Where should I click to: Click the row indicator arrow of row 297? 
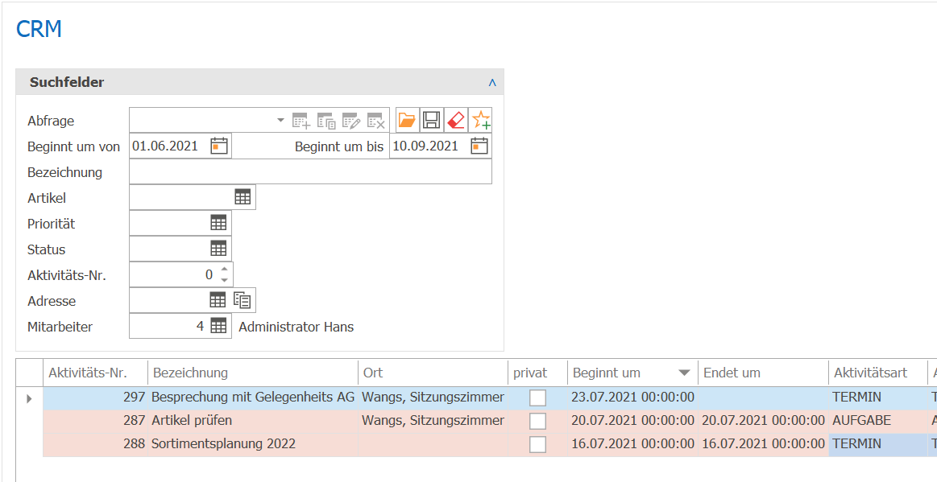tap(29, 398)
